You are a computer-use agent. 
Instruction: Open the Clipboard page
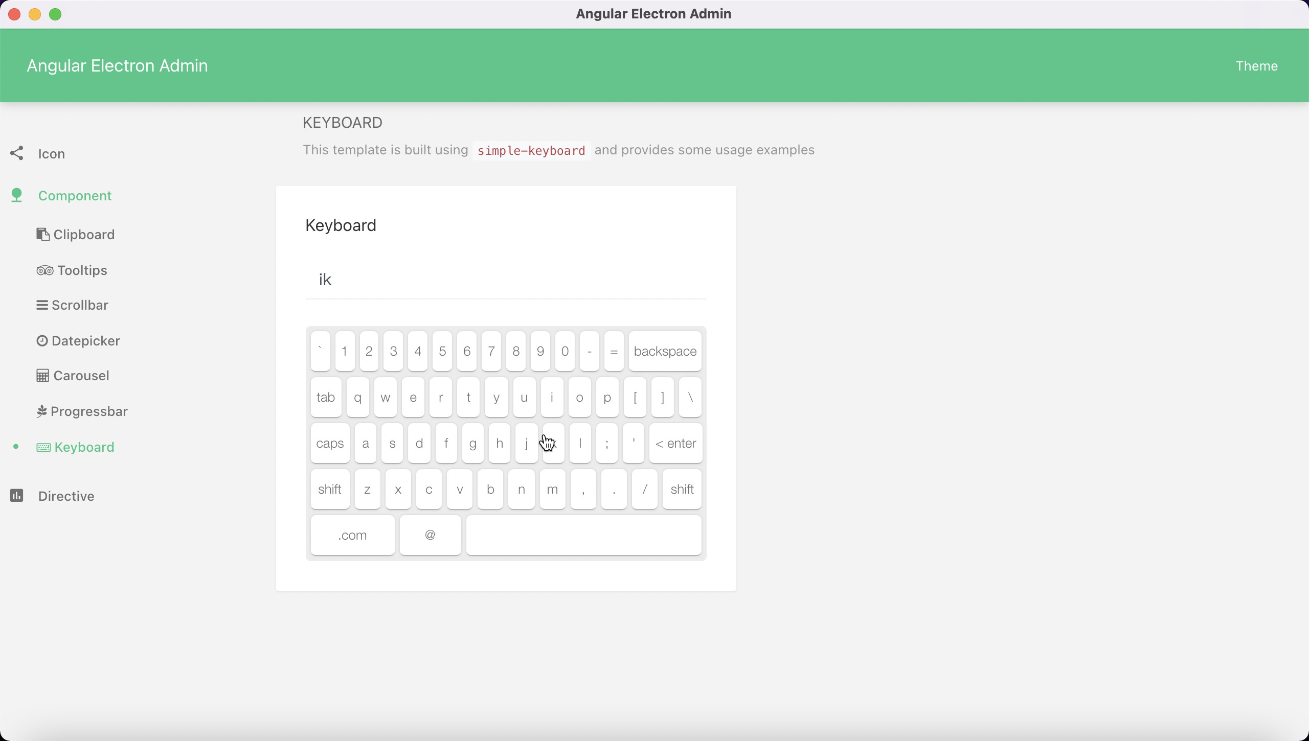[x=84, y=235]
